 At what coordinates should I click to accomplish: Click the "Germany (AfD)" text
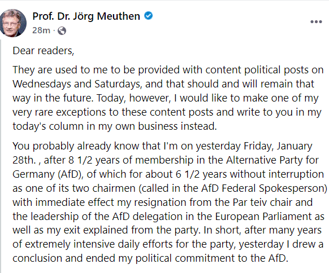48,174
